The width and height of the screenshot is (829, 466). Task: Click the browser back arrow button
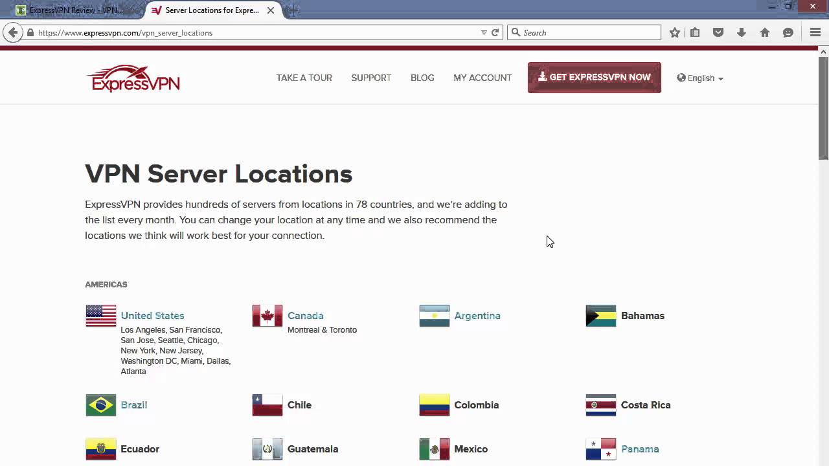pyautogui.click(x=12, y=32)
